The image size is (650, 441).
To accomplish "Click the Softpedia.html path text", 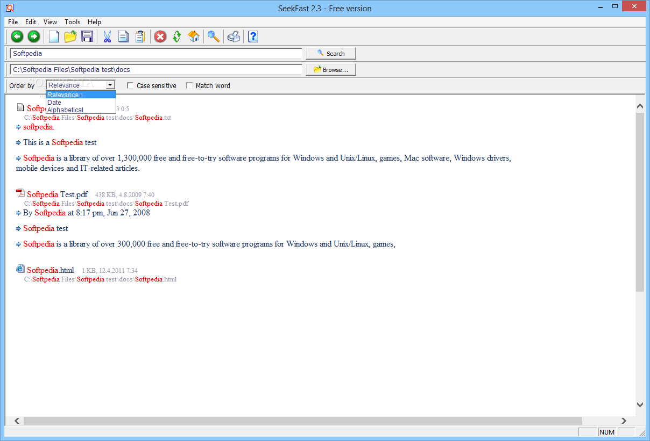I will coord(100,279).
